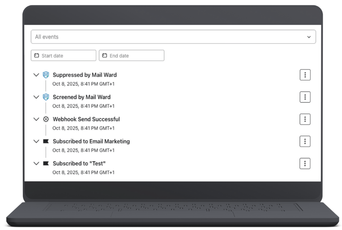This screenshot has width=342, height=230.
Task: Open the All events filter dropdown
Action: pyautogui.click(x=173, y=37)
